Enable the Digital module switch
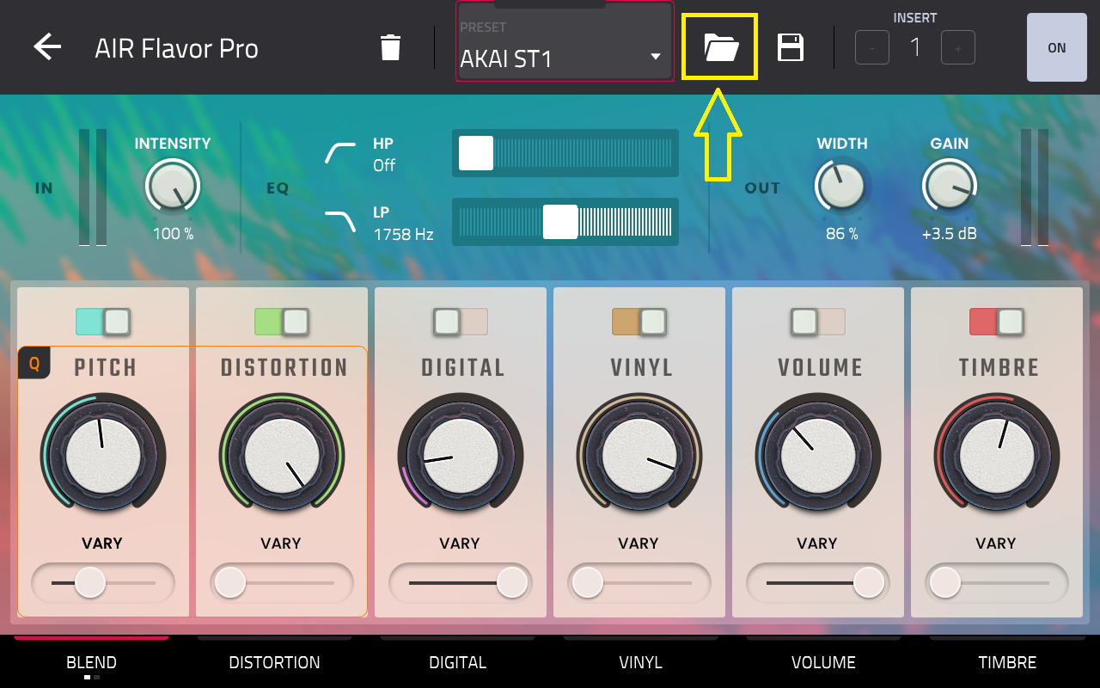This screenshot has height=688, width=1100. pos(461,322)
